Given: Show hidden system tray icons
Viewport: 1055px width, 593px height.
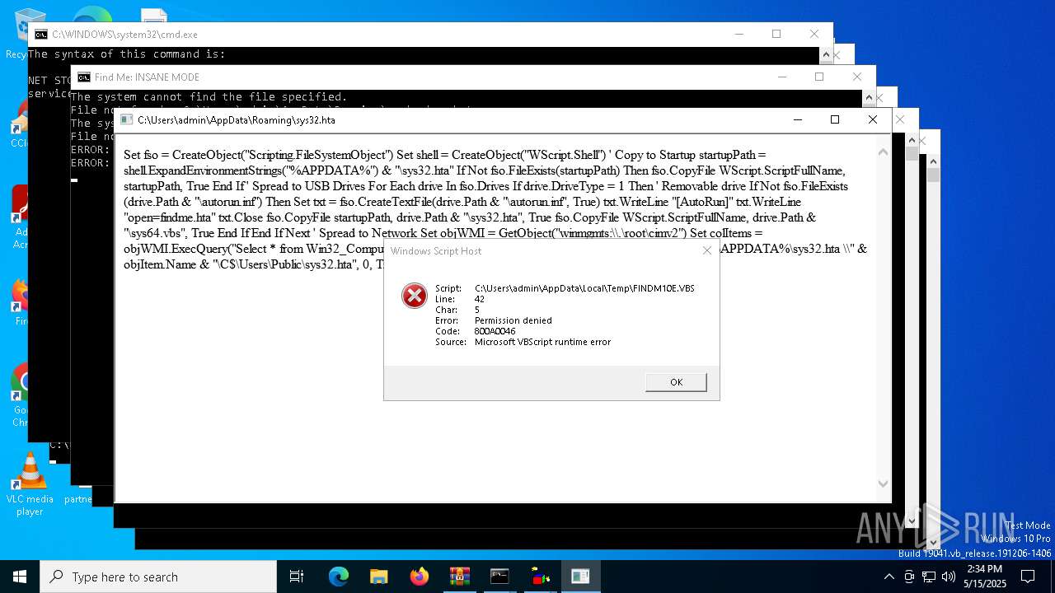Looking at the screenshot, I should tap(889, 577).
